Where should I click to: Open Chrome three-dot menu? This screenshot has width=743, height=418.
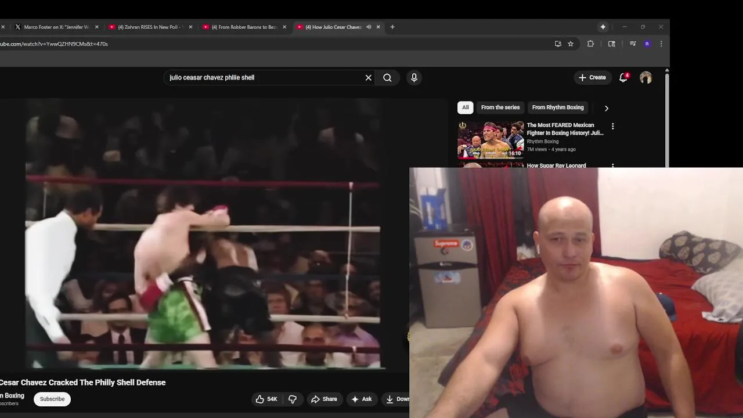click(661, 44)
